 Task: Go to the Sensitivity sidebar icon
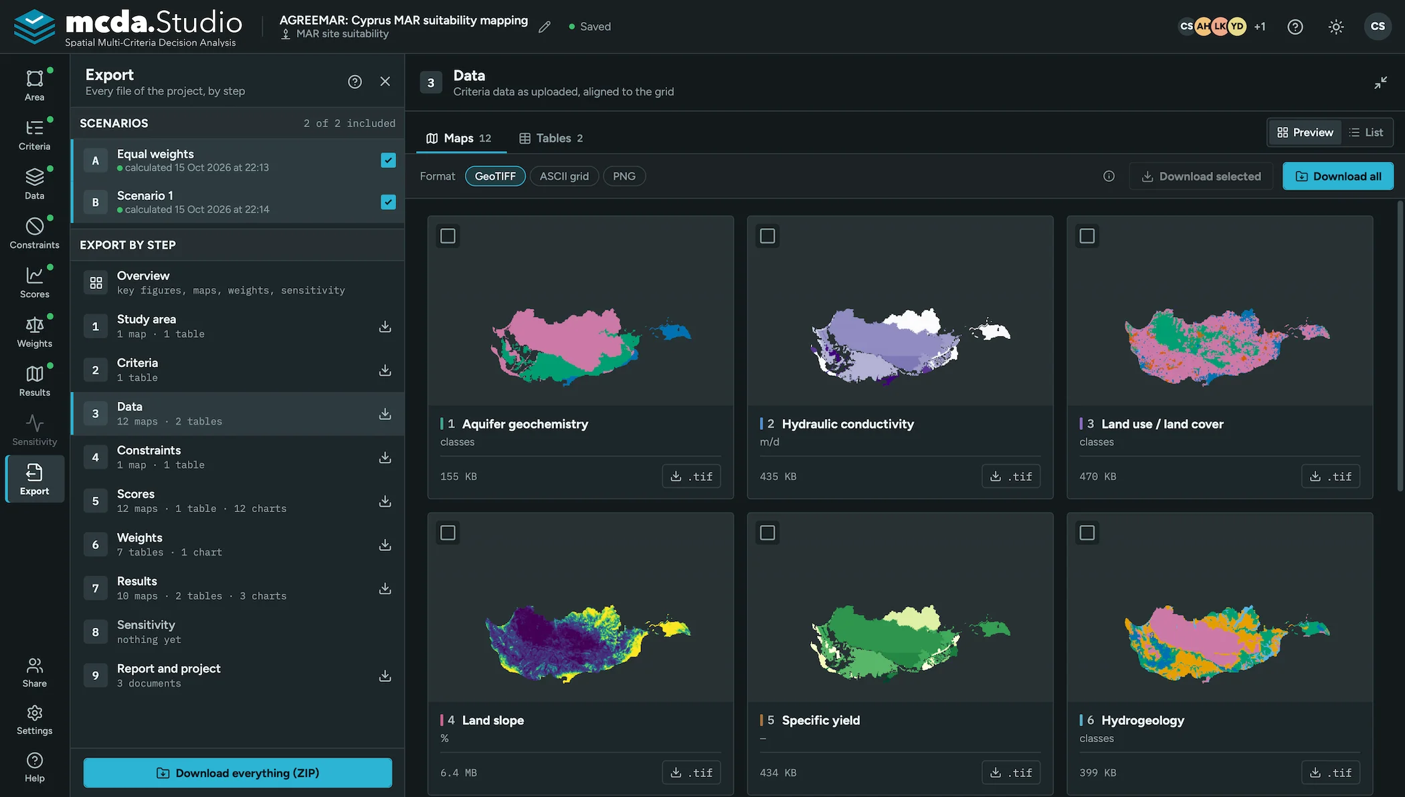34,431
